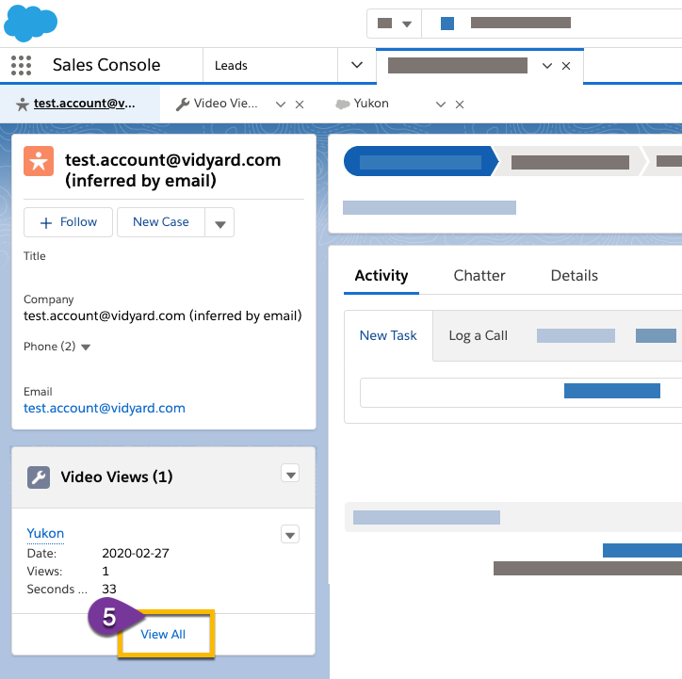Click the cloud icon on Yukon tab
Image resolution: width=682 pixels, height=679 pixels.
point(343,105)
